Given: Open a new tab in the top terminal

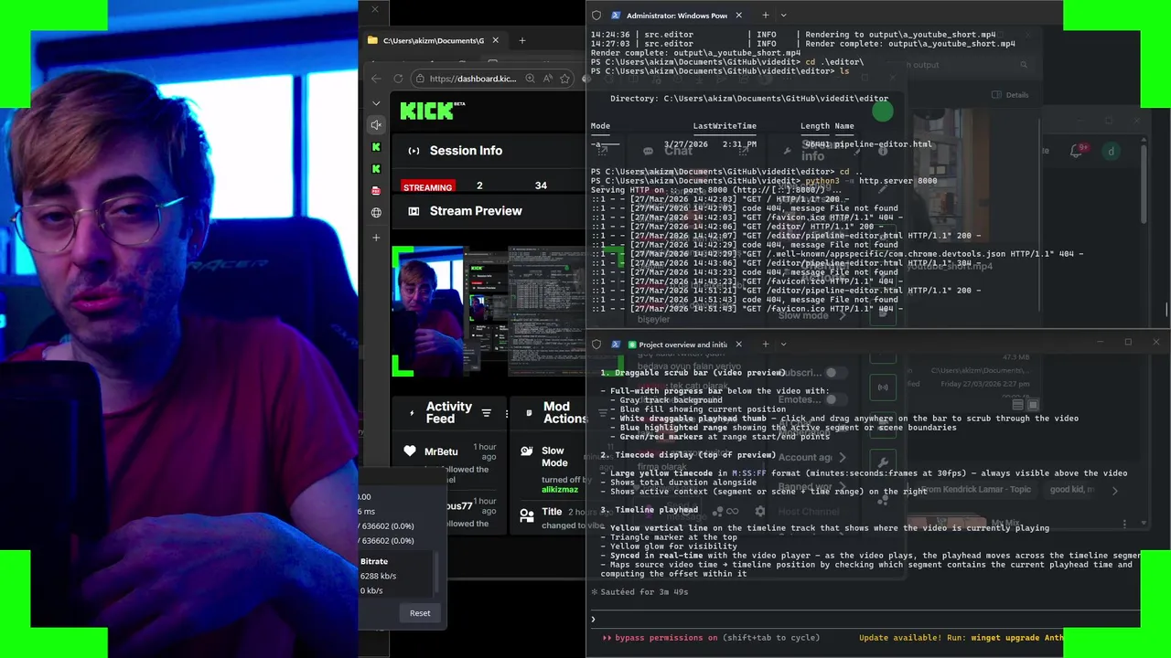Looking at the screenshot, I should 765,16.
